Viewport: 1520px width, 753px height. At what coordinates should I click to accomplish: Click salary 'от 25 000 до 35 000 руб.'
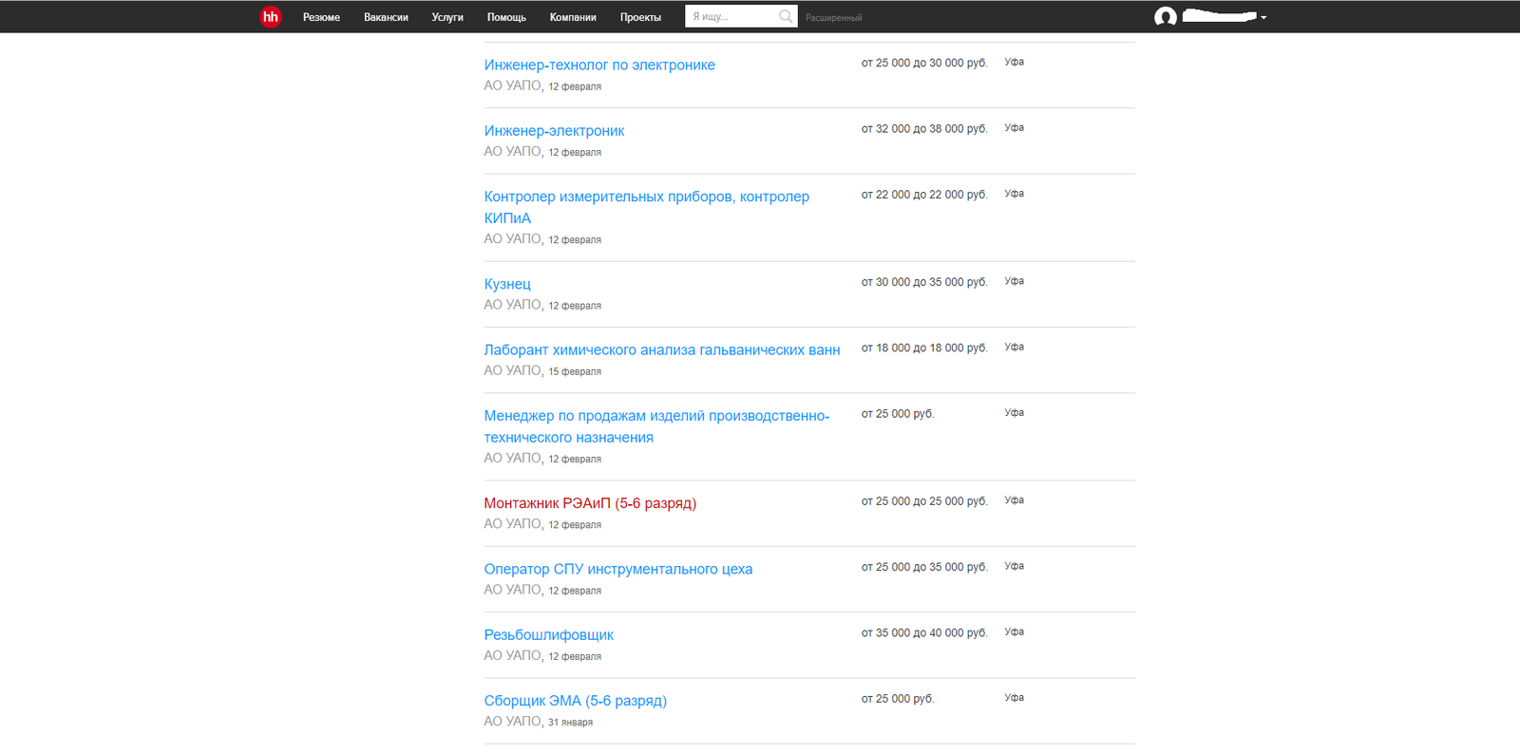click(924, 567)
